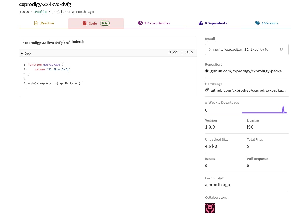This screenshot has width=291, height=216.
Task: Click the Dependents cubes icon
Action: tap(201, 23)
